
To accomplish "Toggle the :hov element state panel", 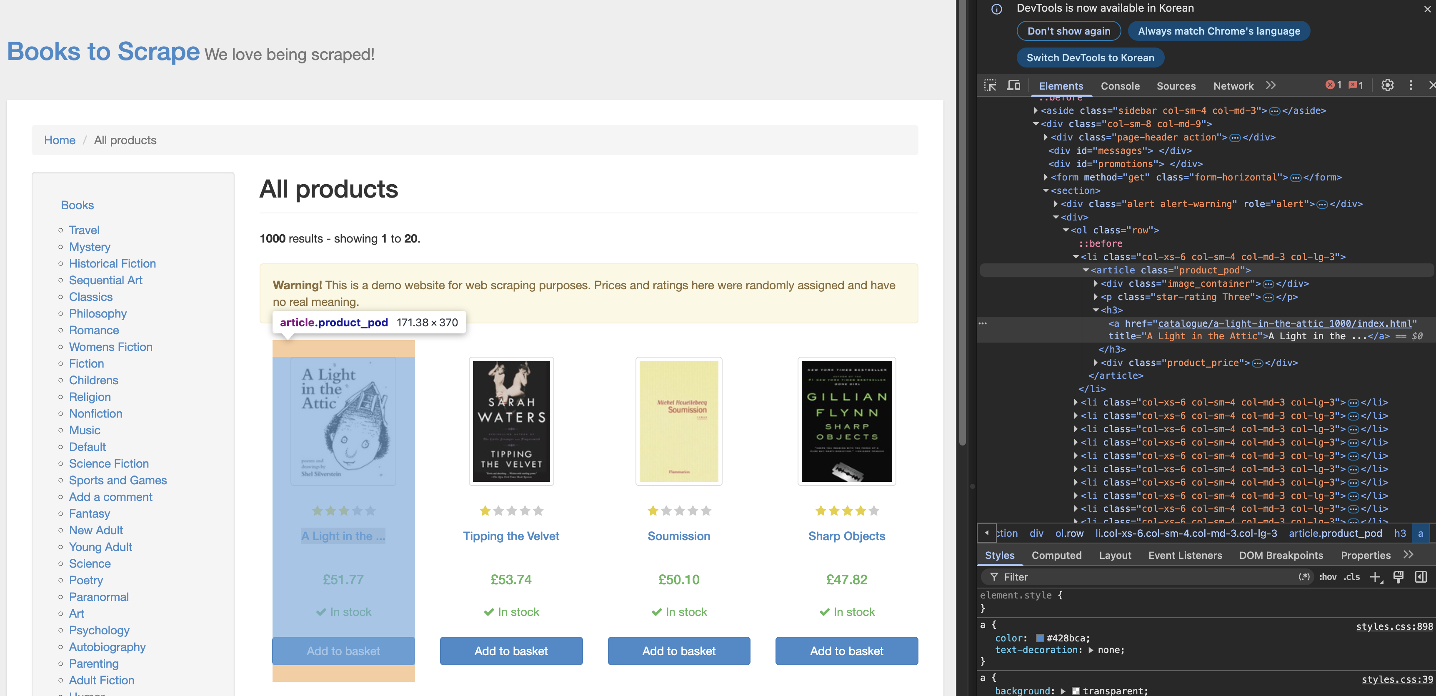I will tap(1328, 577).
